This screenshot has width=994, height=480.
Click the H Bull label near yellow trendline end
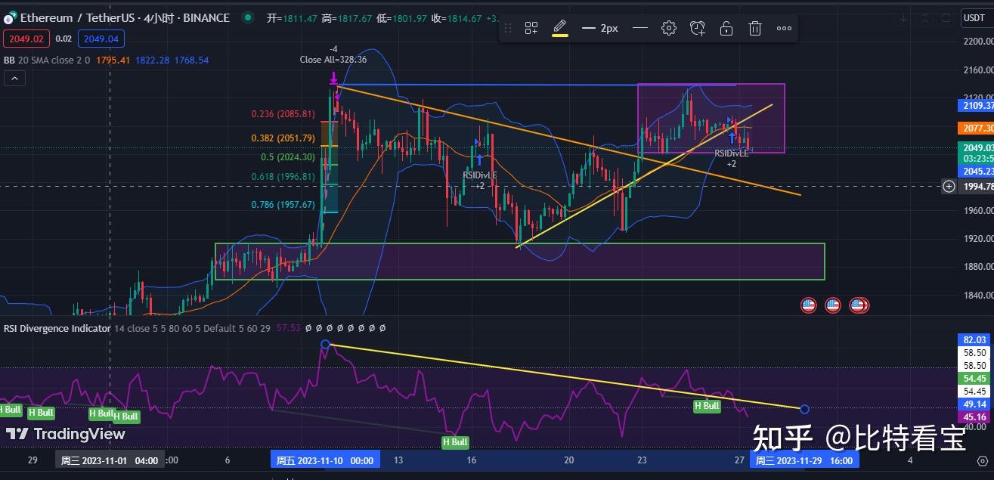click(707, 406)
